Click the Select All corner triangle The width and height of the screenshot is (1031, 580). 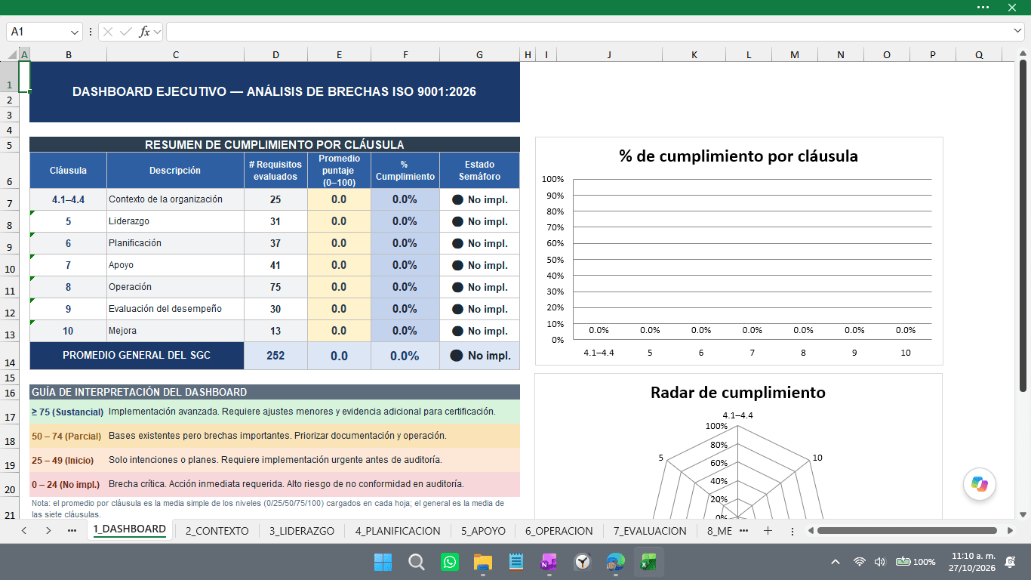coord(11,54)
